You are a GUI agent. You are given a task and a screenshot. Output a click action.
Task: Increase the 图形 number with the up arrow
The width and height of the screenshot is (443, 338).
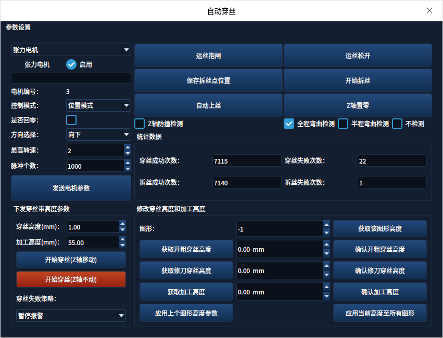[326, 225]
